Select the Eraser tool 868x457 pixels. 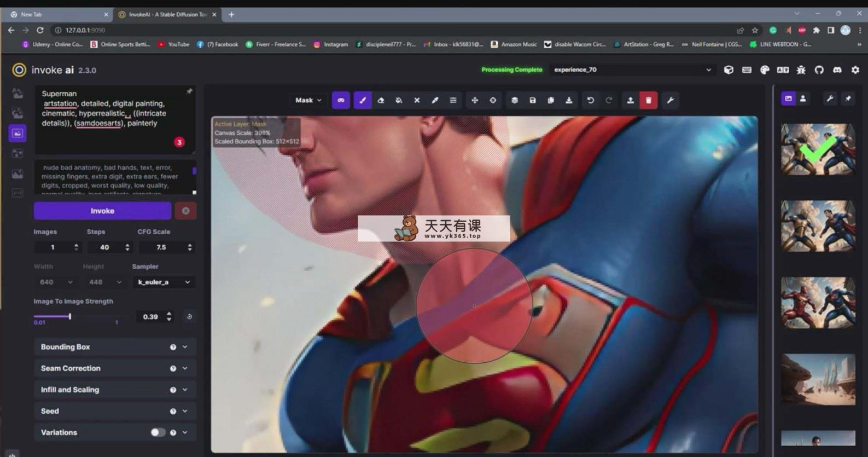[381, 100]
